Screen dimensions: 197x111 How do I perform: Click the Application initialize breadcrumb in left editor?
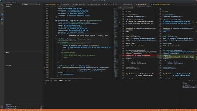[x=68, y=7]
